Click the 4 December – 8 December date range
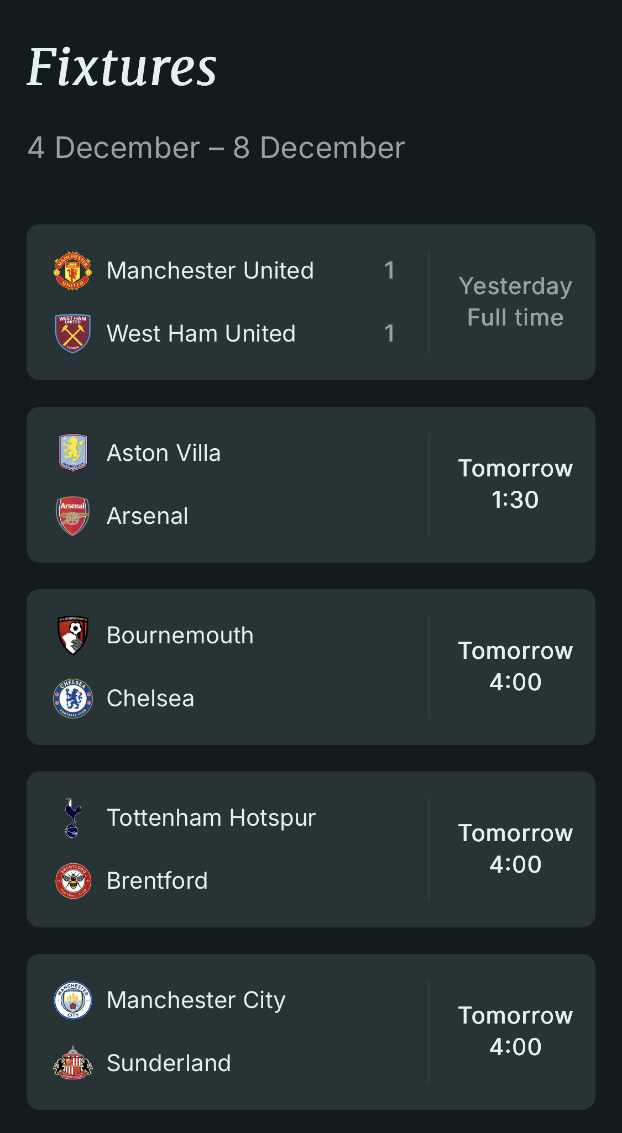 tap(216, 148)
